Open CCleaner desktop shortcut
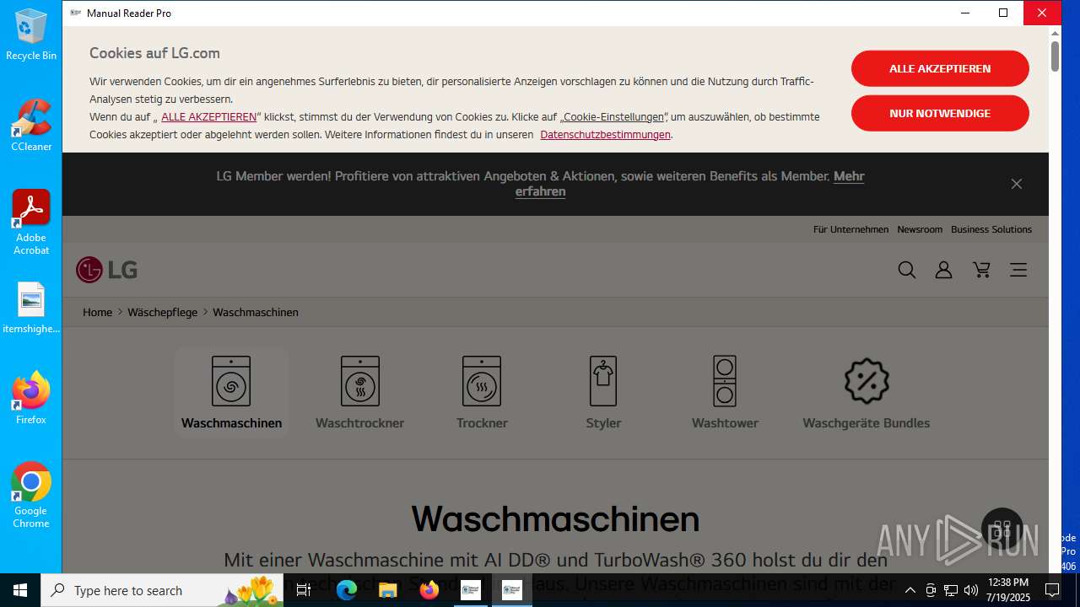This screenshot has width=1080, height=607. pos(31,126)
